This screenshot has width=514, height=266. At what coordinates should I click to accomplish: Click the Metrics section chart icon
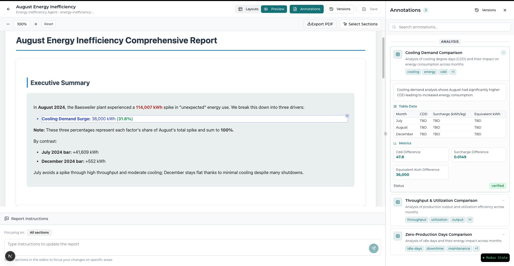[395, 143]
